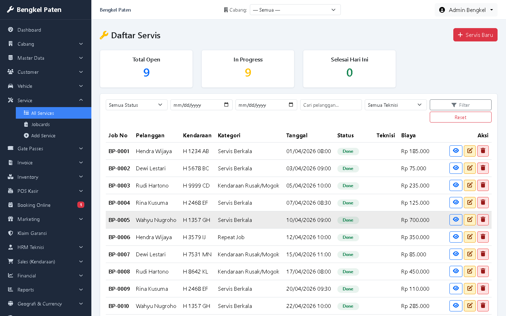Click the wrench logo beside Bengkel Paten

point(11,9)
